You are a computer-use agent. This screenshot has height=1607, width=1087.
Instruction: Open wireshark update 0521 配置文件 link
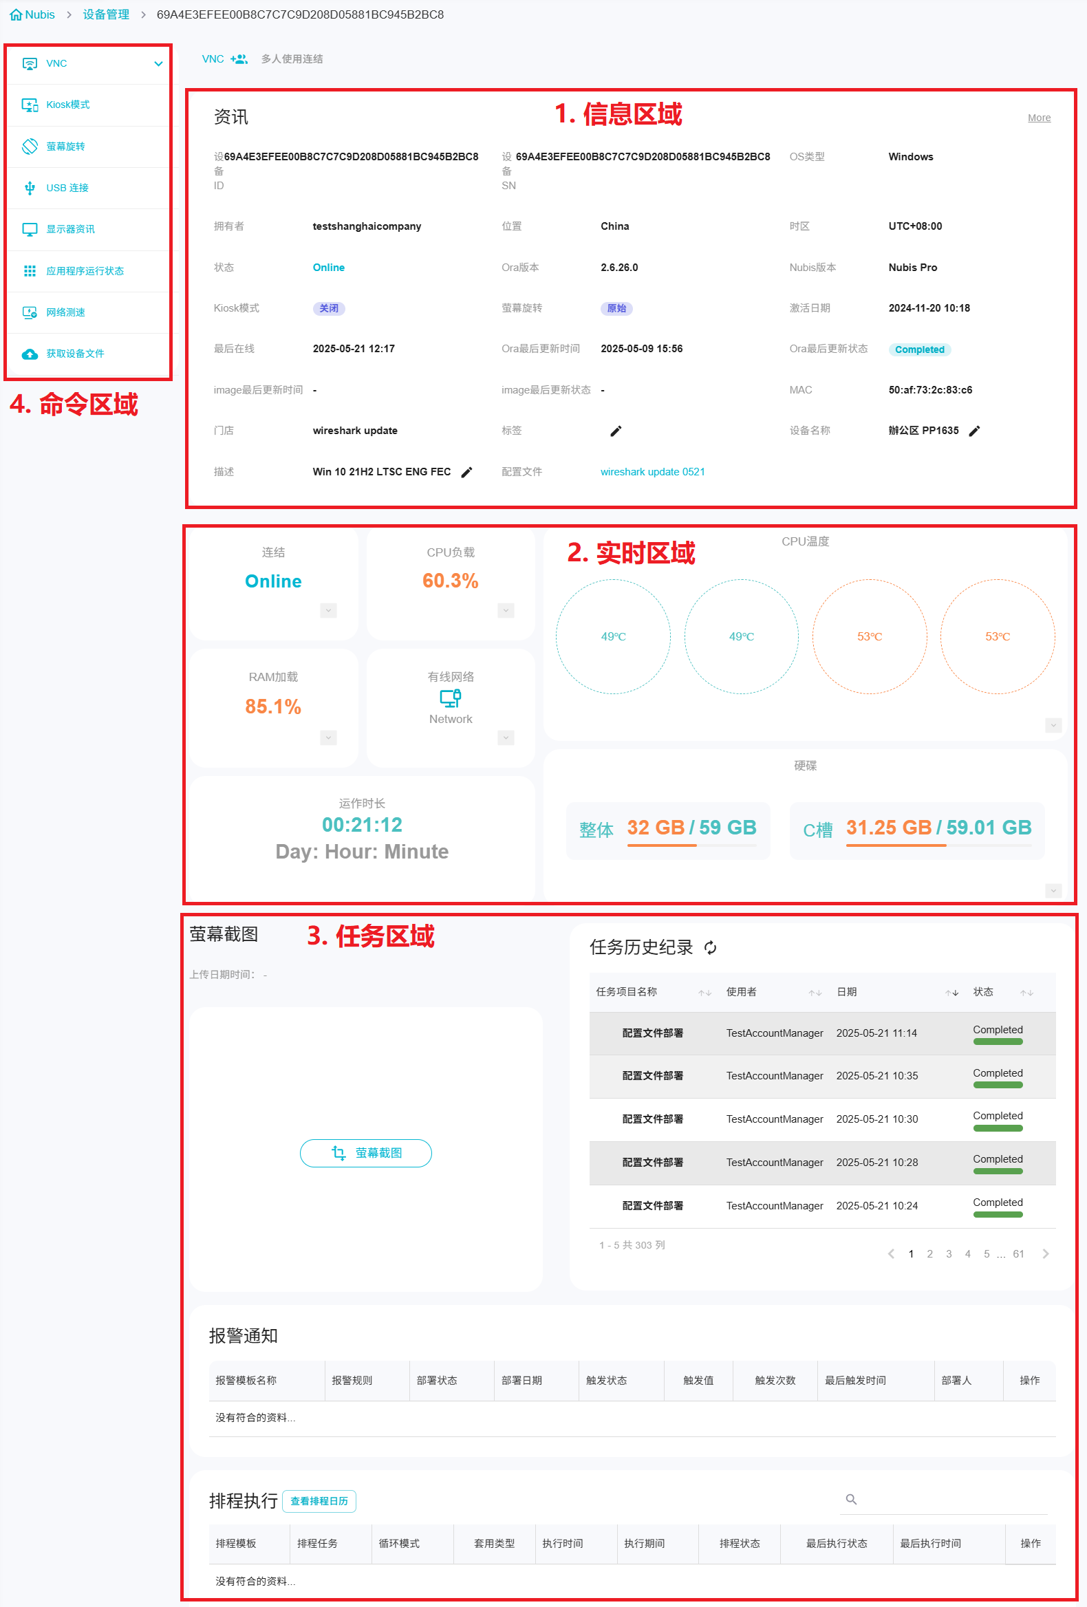[652, 472]
